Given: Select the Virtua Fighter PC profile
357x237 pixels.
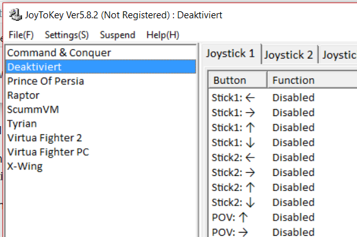Looking at the screenshot, I should (101, 152).
